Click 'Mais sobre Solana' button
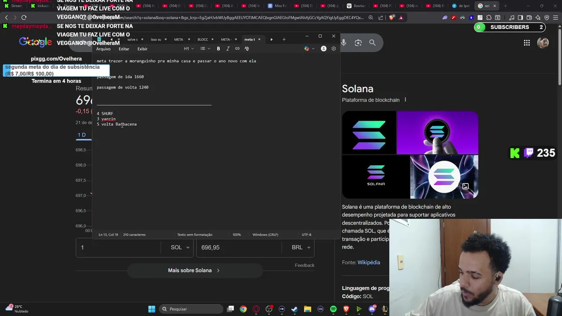This screenshot has width=562, height=316. (195, 270)
